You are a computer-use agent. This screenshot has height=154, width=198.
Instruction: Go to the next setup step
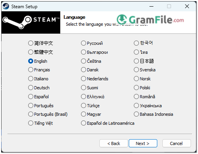(143, 143)
